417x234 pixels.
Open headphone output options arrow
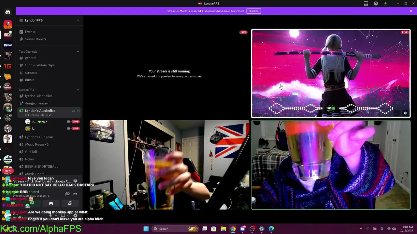[x=68, y=215]
